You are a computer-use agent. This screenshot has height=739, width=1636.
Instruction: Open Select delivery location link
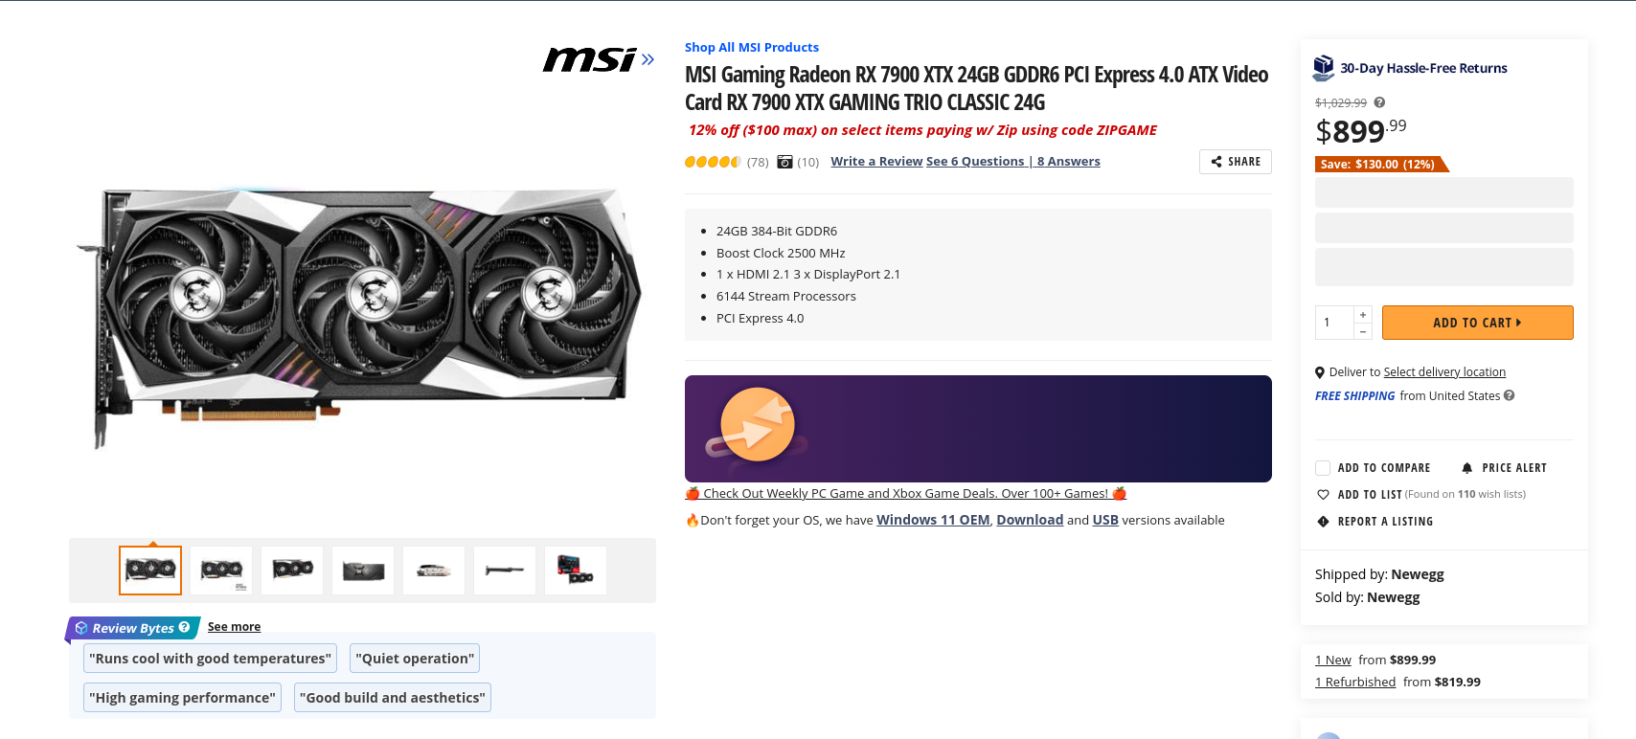pyautogui.click(x=1444, y=372)
